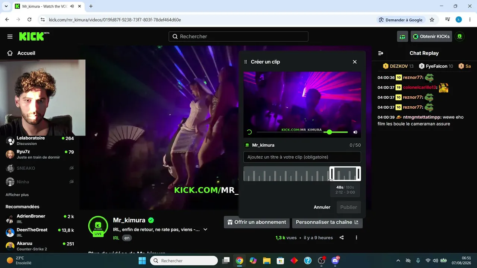Click the clip range left handle

coord(331,174)
